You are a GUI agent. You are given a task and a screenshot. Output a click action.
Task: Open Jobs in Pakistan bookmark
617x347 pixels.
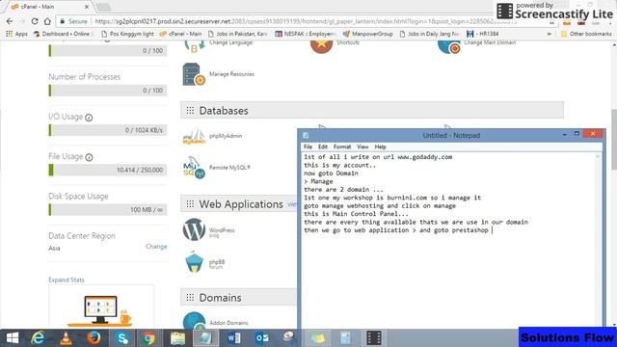click(238, 34)
